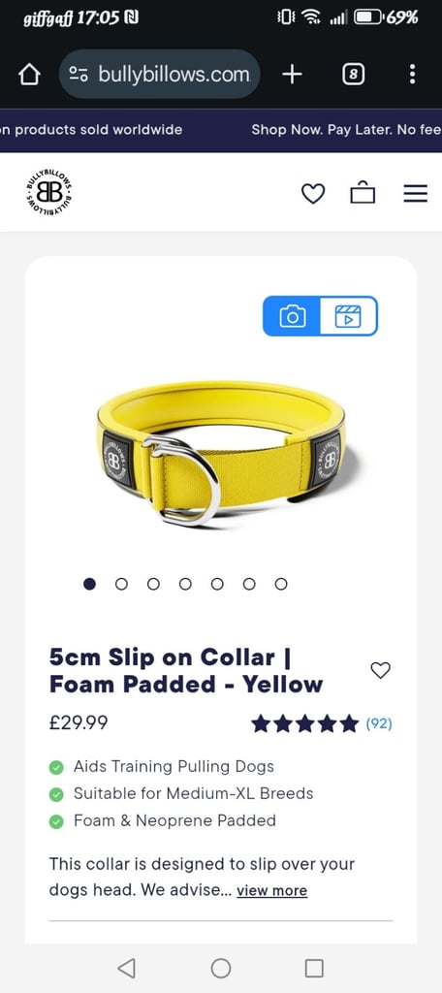Screen dimensions: 442x993
Task: Open the 92 reviews link
Action: (379, 723)
